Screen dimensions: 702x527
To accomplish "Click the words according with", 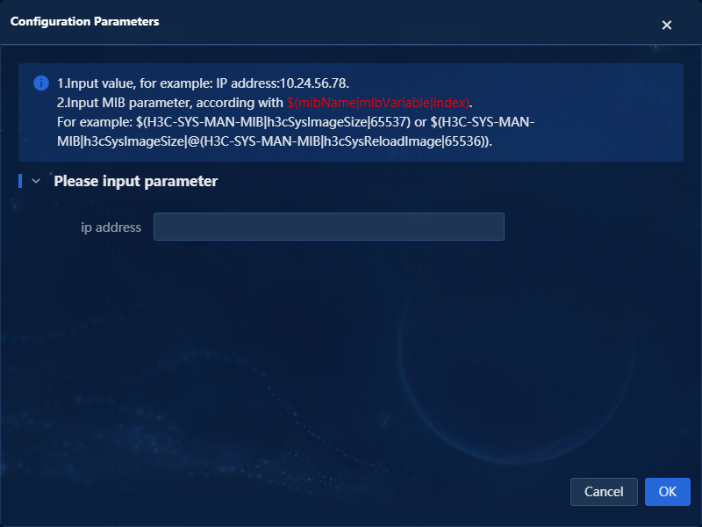I will click(240, 103).
